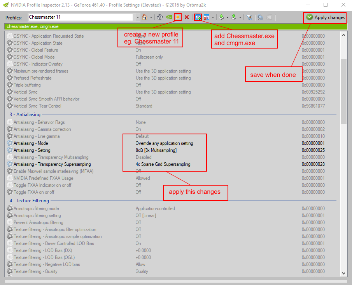Select the 'Antialiasing - Setting' row name

click(x=32, y=150)
